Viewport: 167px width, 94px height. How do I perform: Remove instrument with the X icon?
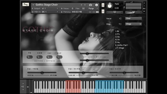pos(144,3)
